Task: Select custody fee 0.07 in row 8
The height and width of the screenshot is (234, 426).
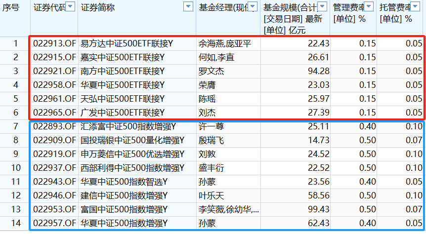Action: [414, 140]
